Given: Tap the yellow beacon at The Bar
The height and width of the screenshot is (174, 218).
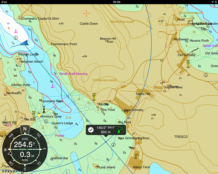Looking at the screenshot, I should 34,114.
